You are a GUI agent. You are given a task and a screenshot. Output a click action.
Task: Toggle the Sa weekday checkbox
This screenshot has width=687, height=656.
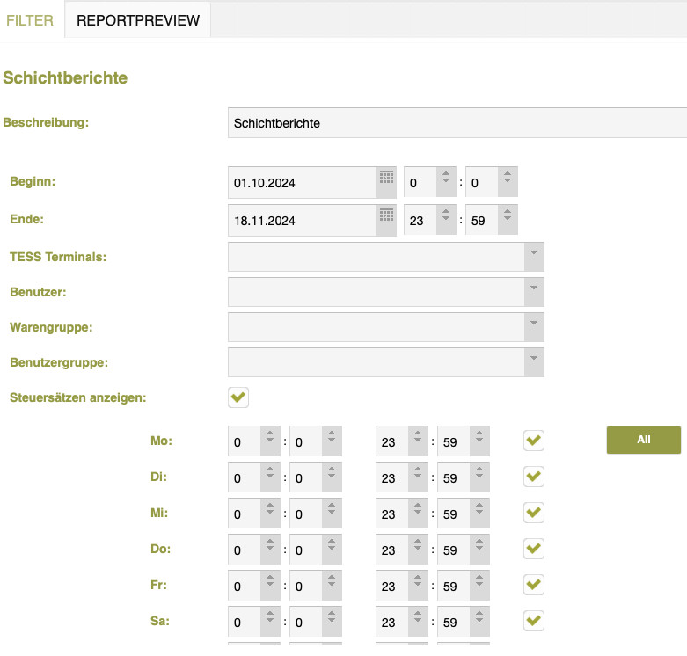534,621
